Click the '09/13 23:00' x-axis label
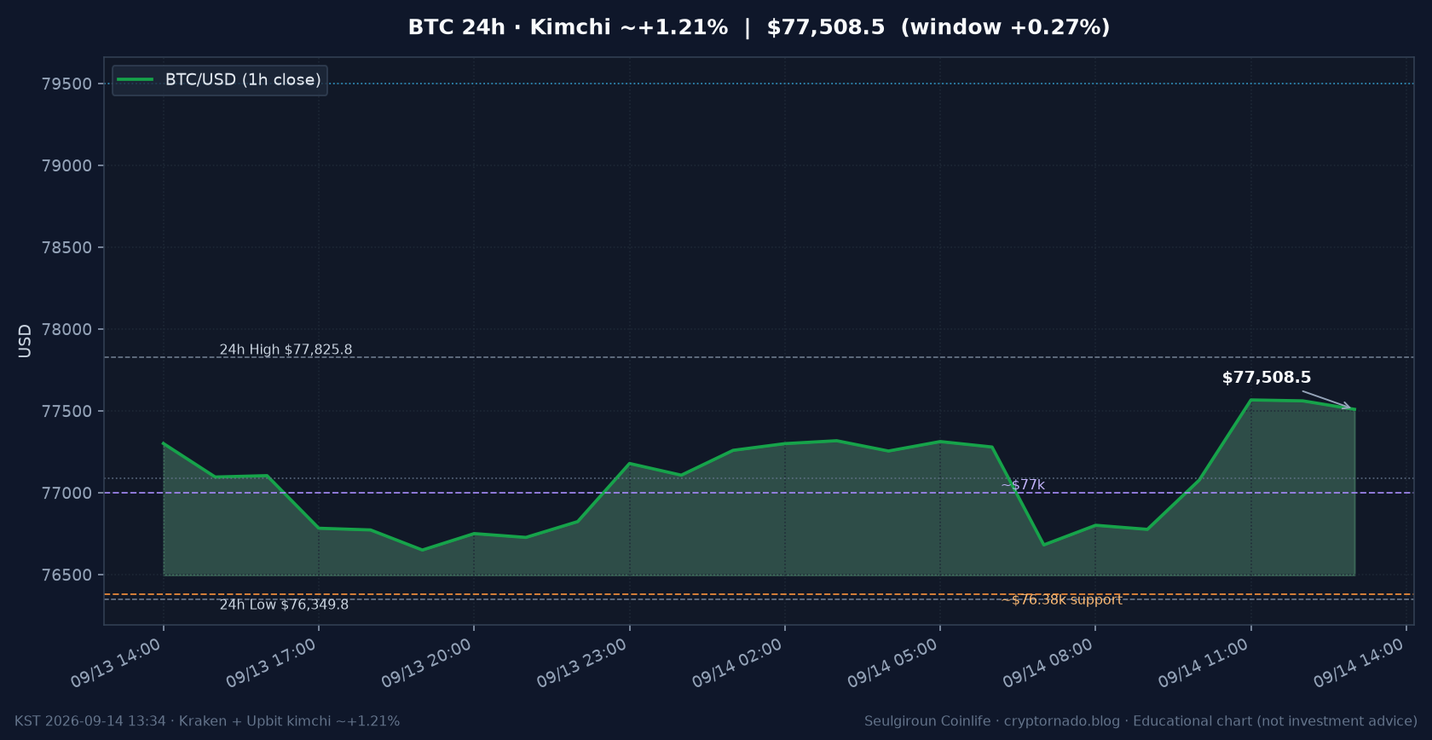 (582, 663)
